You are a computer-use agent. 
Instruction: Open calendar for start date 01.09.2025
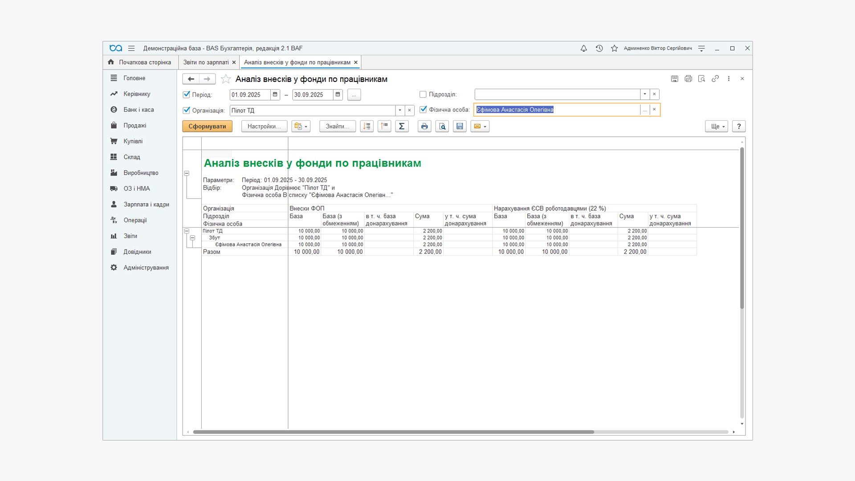(x=275, y=94)
